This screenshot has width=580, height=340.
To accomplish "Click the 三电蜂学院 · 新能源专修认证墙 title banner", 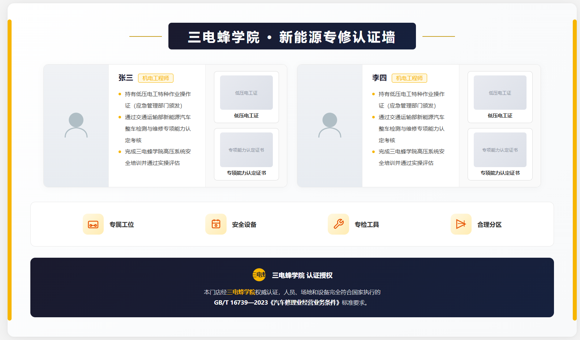I will pyautogui.click(x=292, y=36).
